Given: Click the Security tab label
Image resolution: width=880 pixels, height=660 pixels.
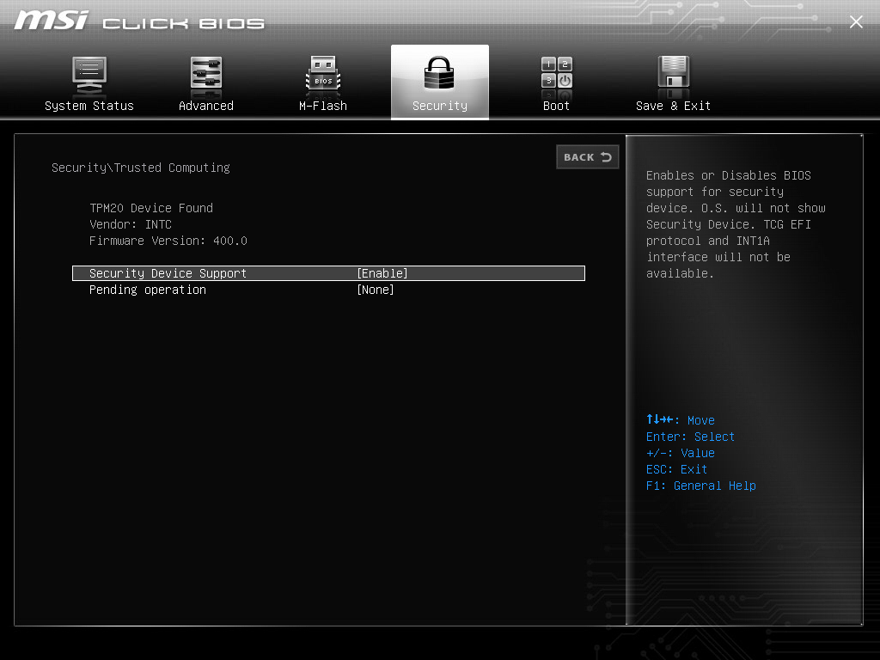Looking at the screenshot, I should point(439,106).
